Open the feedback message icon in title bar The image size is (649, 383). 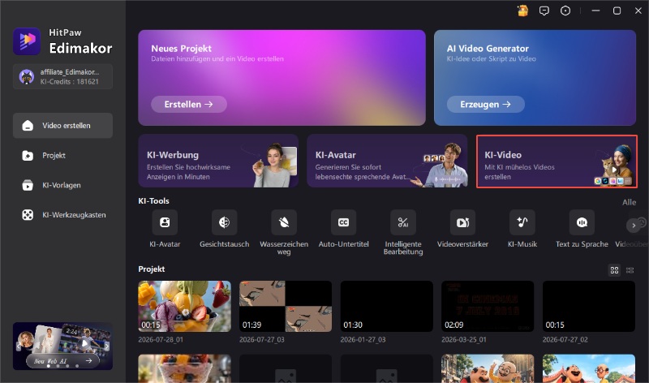[544, 11]
